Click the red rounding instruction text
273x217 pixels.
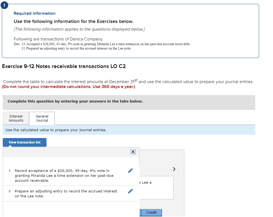tap(68, 87)
